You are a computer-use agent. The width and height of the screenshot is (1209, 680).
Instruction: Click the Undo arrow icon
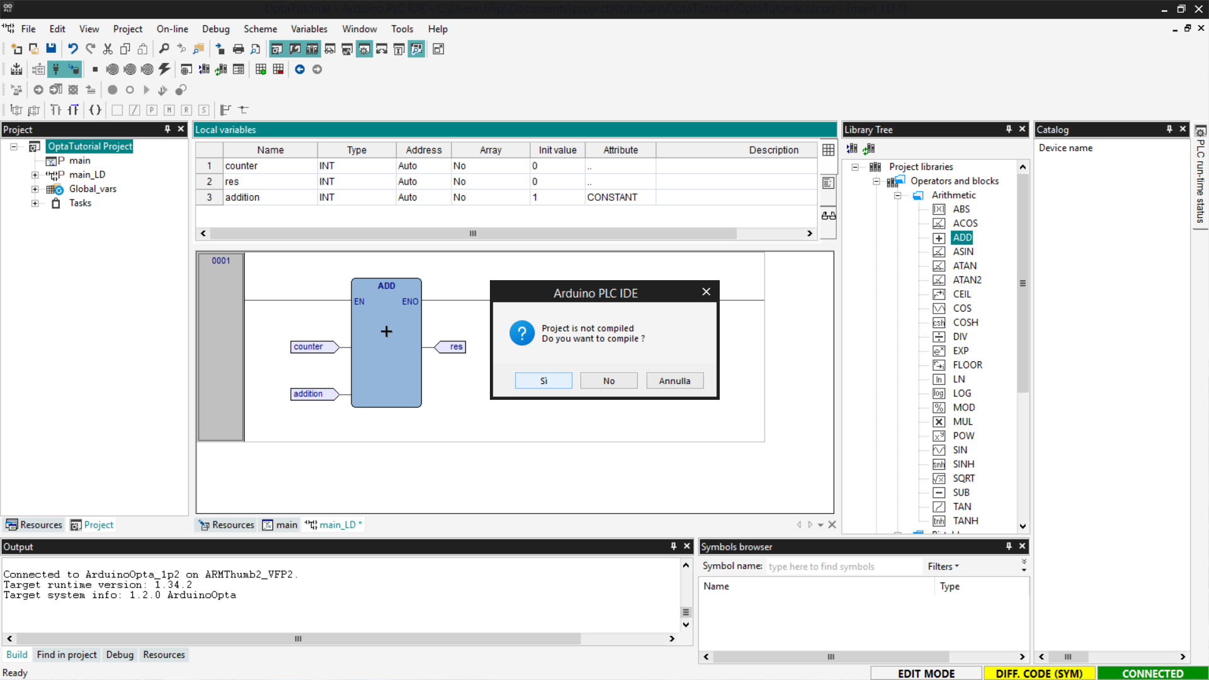pyautogui.click(x=73, y=49)
